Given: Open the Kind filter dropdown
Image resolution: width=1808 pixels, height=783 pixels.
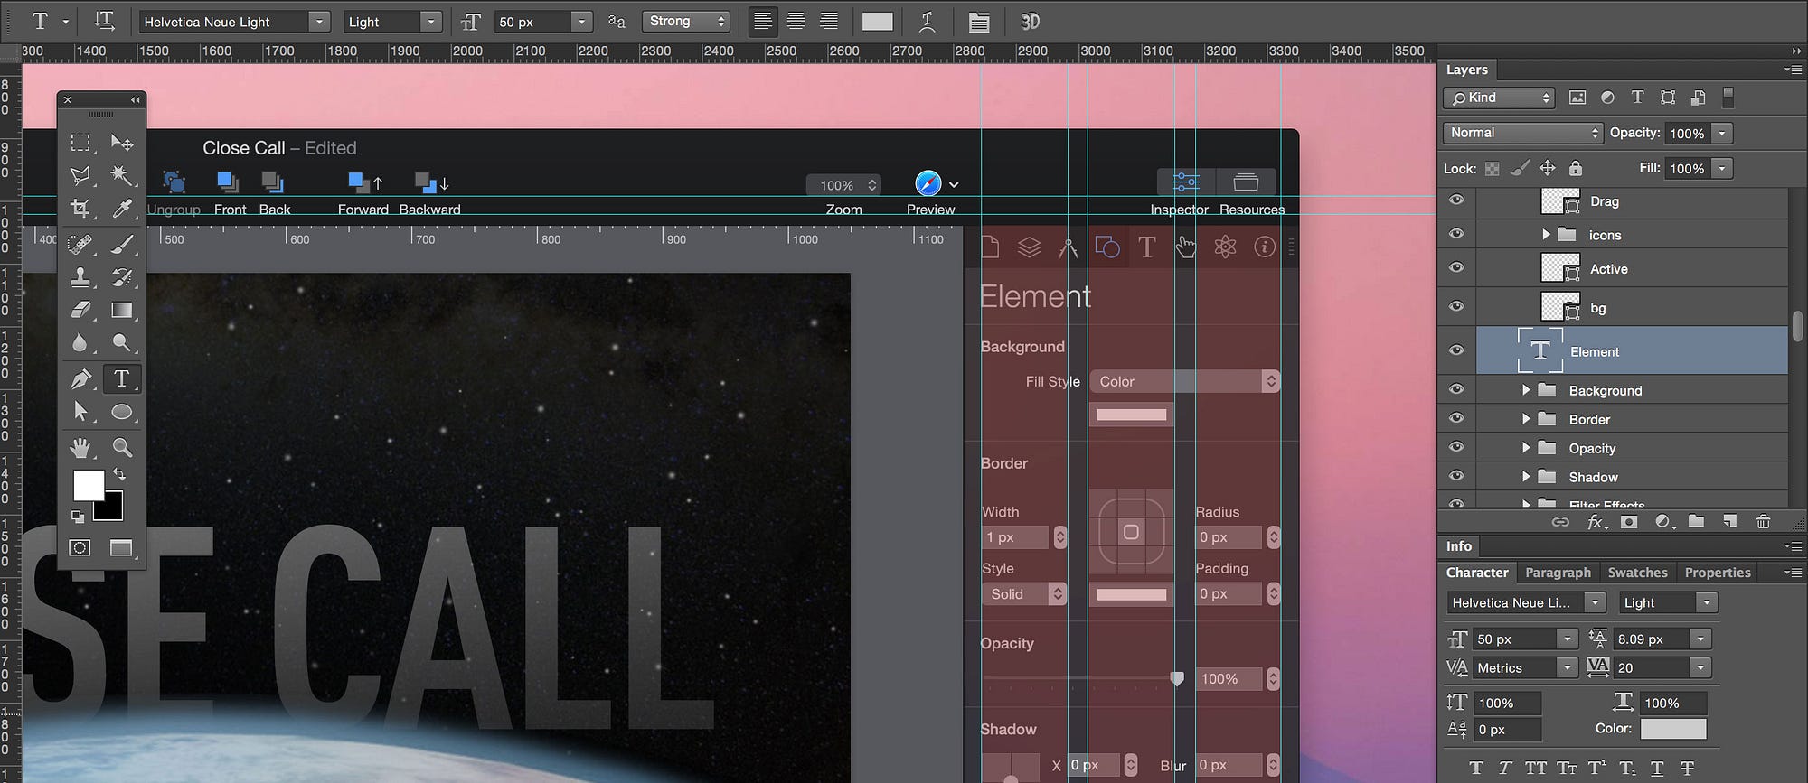Looking at the screenshot, I should tap(1499, 98).
